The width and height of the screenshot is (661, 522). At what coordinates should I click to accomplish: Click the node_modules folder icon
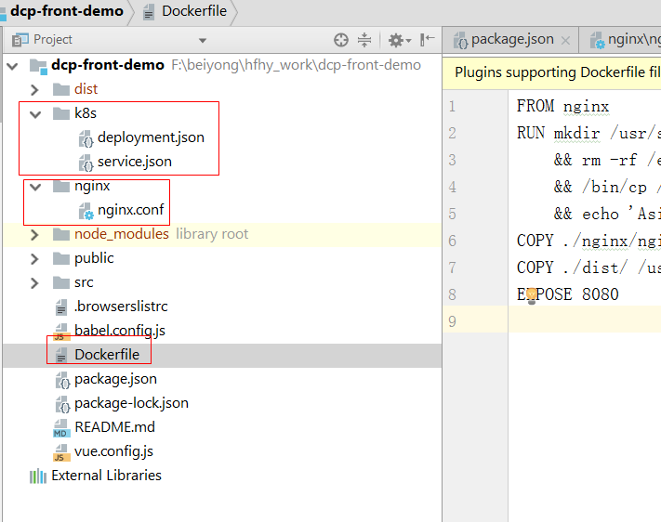coord(61,234)
